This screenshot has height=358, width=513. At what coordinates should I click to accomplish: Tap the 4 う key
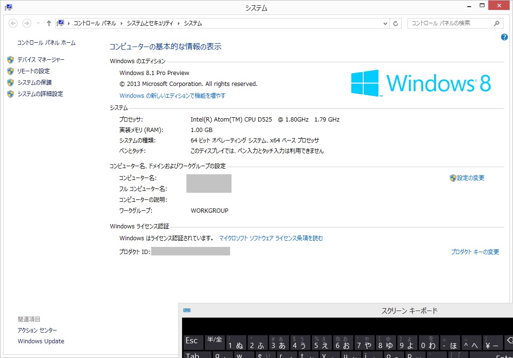(300, 342)
